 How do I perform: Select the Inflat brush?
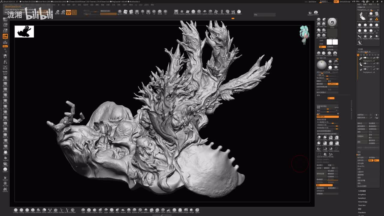click(x=117, y=210)
